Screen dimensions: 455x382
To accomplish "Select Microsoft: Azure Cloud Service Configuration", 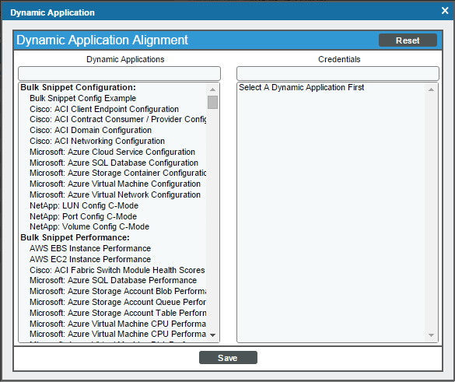I will point(112,152).
